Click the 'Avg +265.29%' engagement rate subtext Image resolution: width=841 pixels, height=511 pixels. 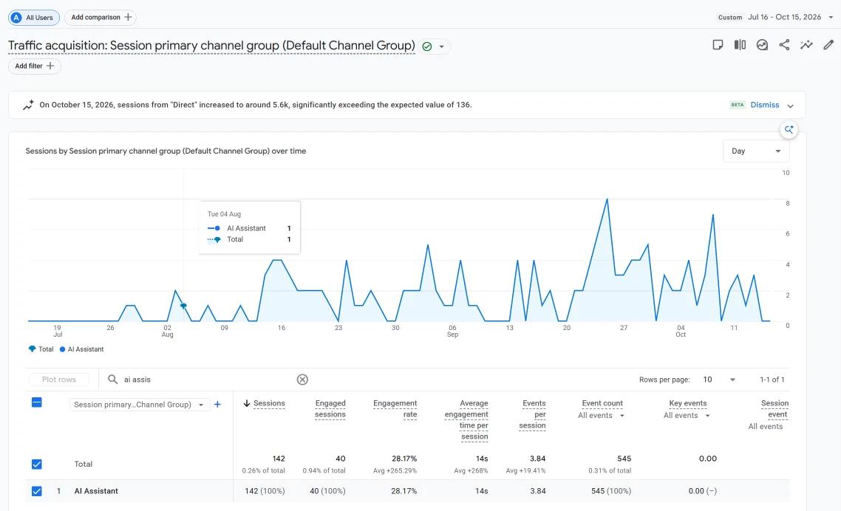point(395,471)
